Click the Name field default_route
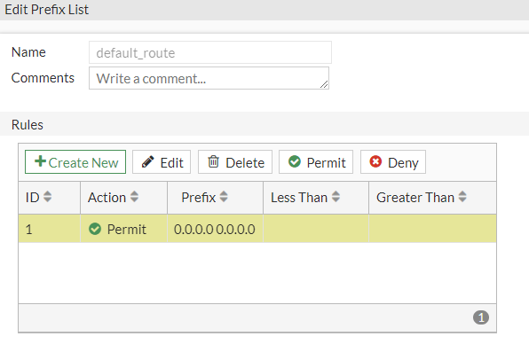This screenshot has width=529, height=352. pos(210,52)
